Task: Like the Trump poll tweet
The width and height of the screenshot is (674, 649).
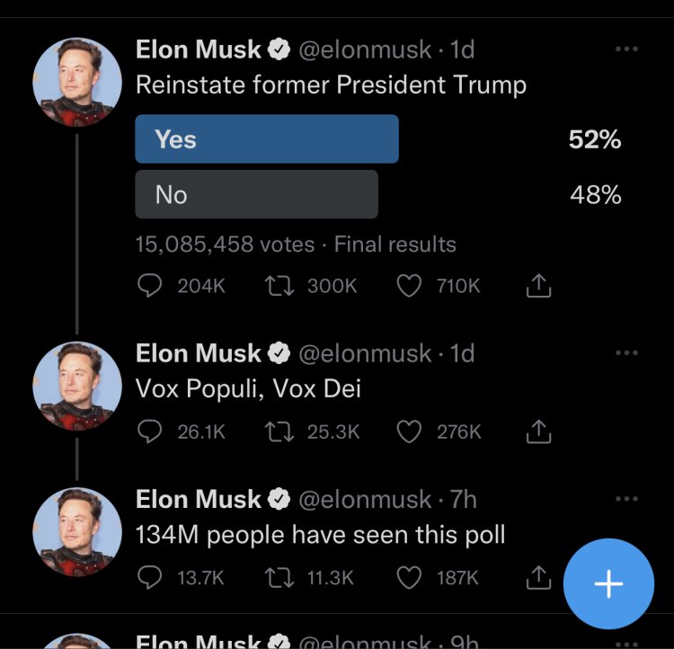Action: click(409, 286)
